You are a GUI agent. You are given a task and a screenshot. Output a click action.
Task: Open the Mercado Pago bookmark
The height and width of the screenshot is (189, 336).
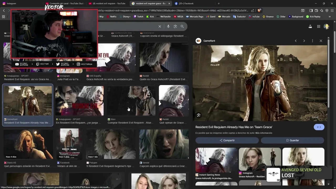pyautogui.click(x=195, y=17)
